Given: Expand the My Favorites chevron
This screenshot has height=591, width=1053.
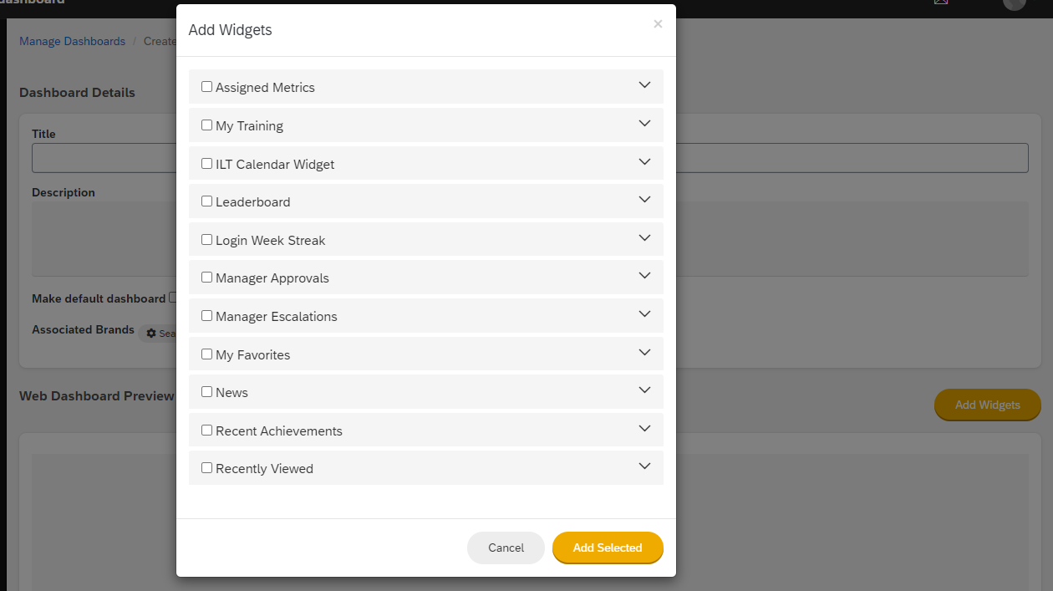Looking at the screenshot, I should [644, 352].
